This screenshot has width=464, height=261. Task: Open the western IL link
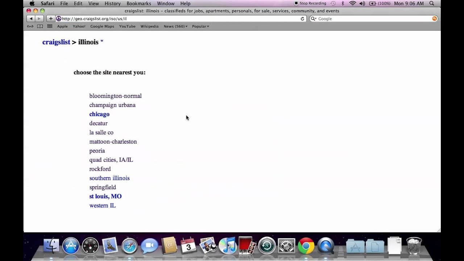tap(103, 206)
